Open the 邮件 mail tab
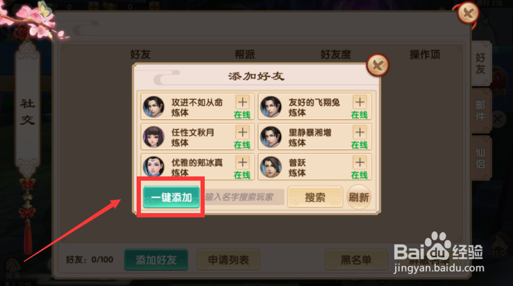513x286 pixels. [x=480, y=111]
